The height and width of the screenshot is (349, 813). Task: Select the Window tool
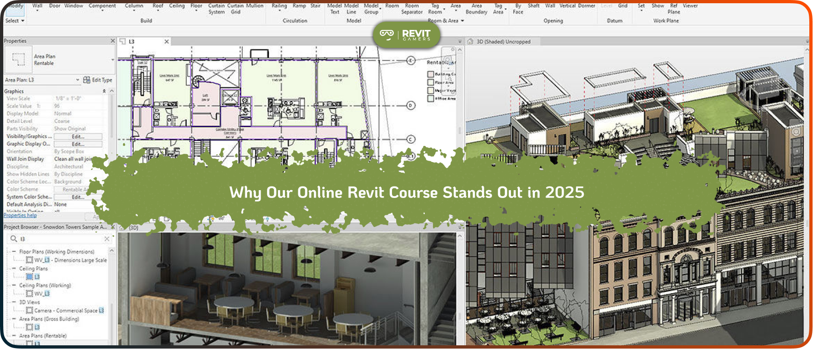point(73,6)
